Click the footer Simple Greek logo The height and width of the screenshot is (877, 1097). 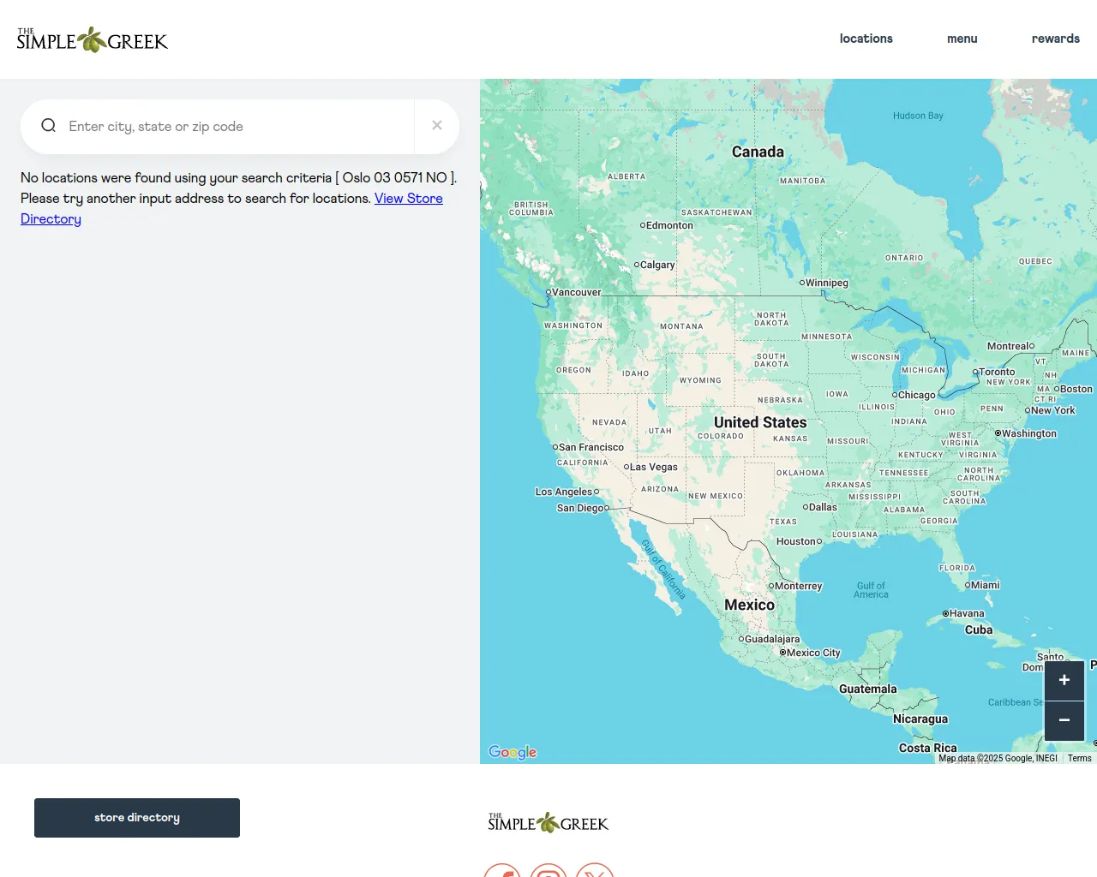pos(548,823)
